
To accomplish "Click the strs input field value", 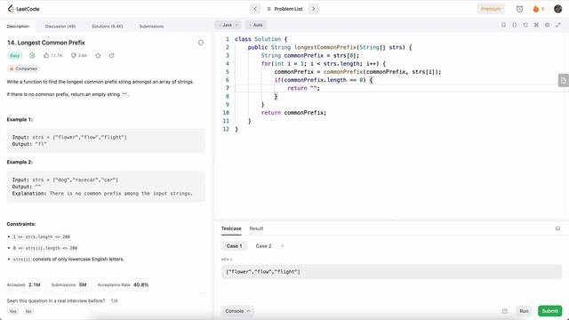I will (391, 272).
